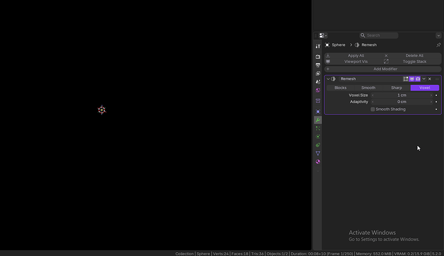Open the Remesh modifier extras dropdown
The width and height of the screenshot is (444, 256).
[424, 79]
